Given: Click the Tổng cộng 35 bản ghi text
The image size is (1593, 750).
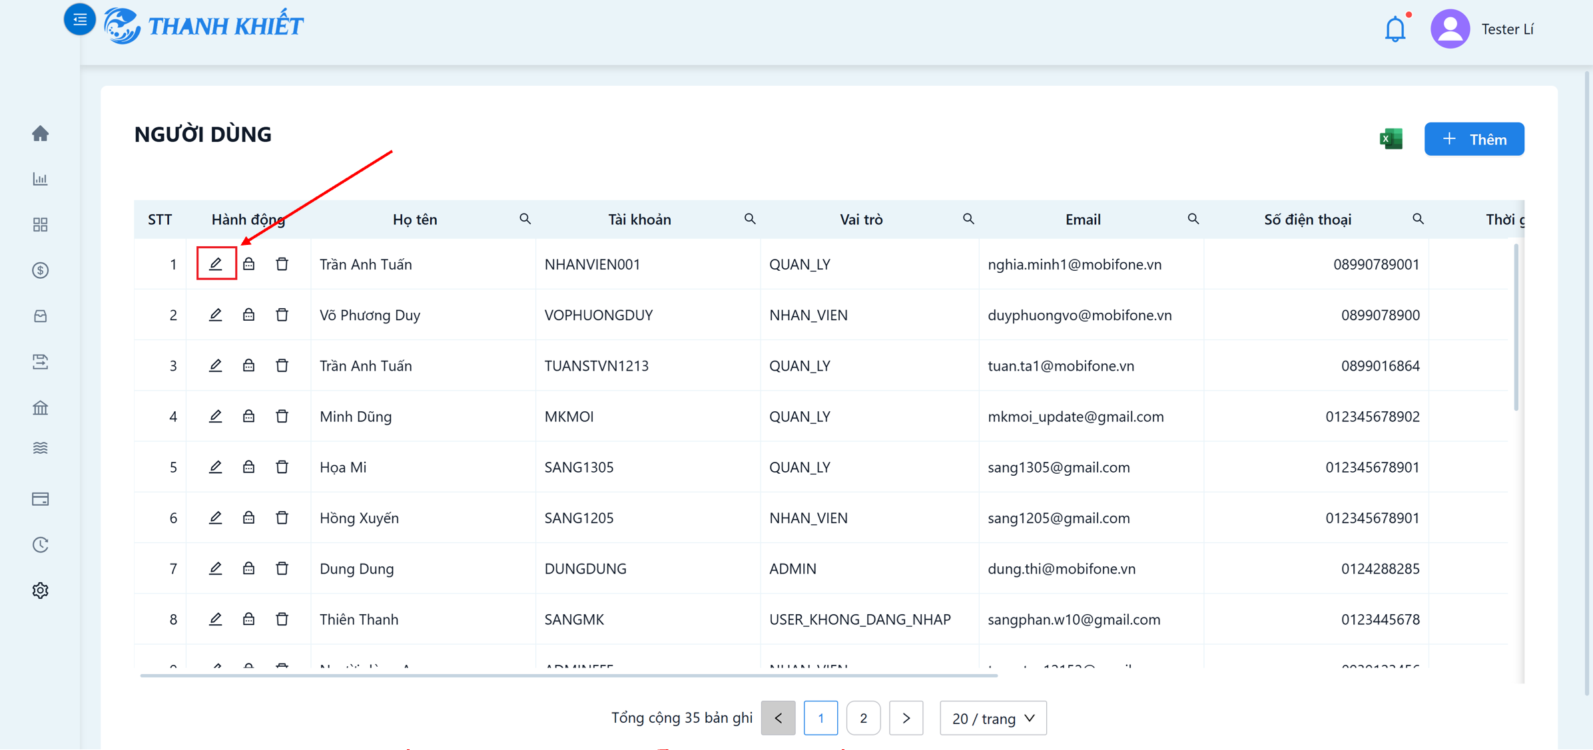Looking at the screenshot, I should (x=682, y=718).
